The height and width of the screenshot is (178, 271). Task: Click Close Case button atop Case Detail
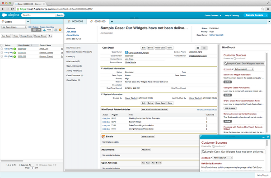[x=160, y=48]
